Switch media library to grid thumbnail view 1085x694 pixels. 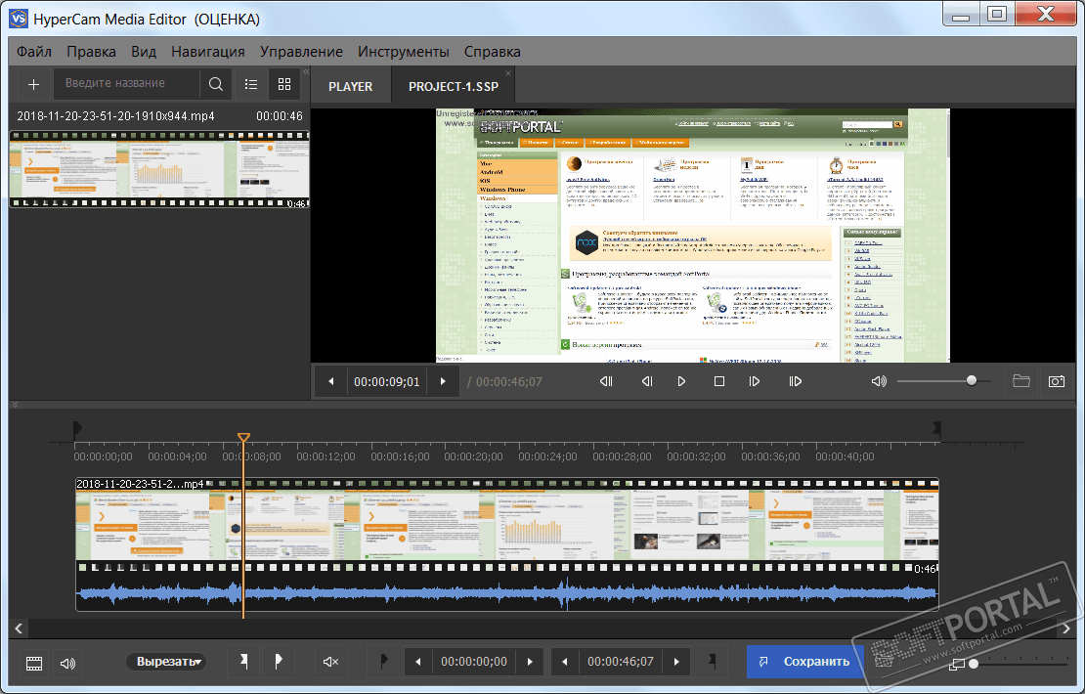(x=284, y=84)
